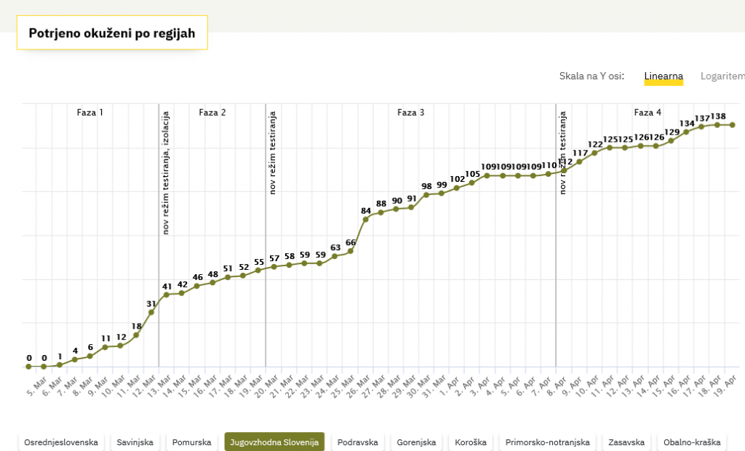745x451 pixels.
Task: Click the data point labeled 84
Action: 365,219
